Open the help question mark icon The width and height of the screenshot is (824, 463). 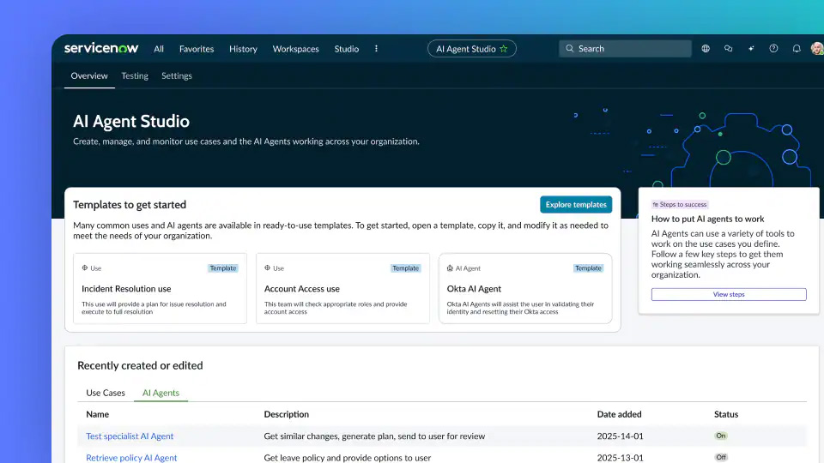pyautogui.click(x=773, y=49)
